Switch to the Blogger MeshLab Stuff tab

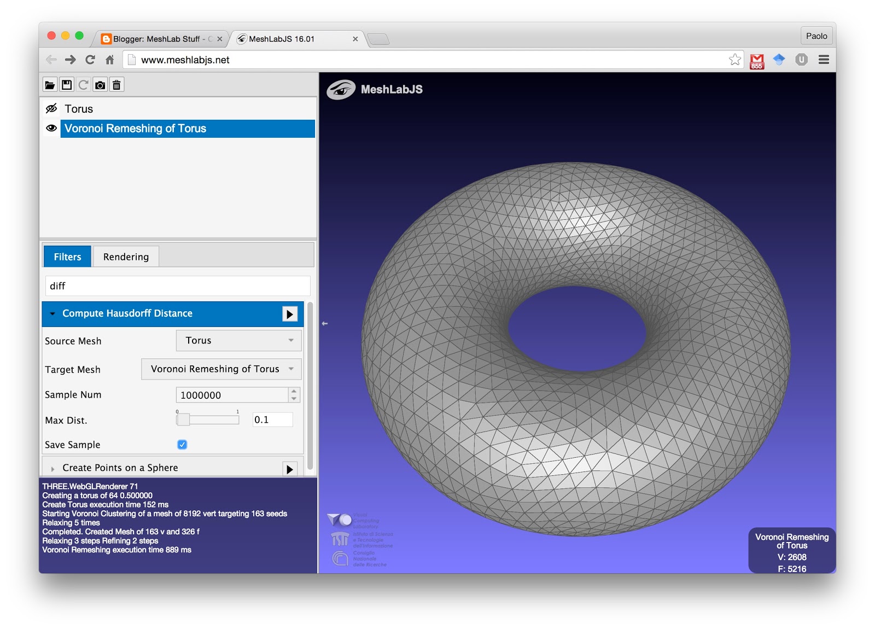click(x=159, y=39)
